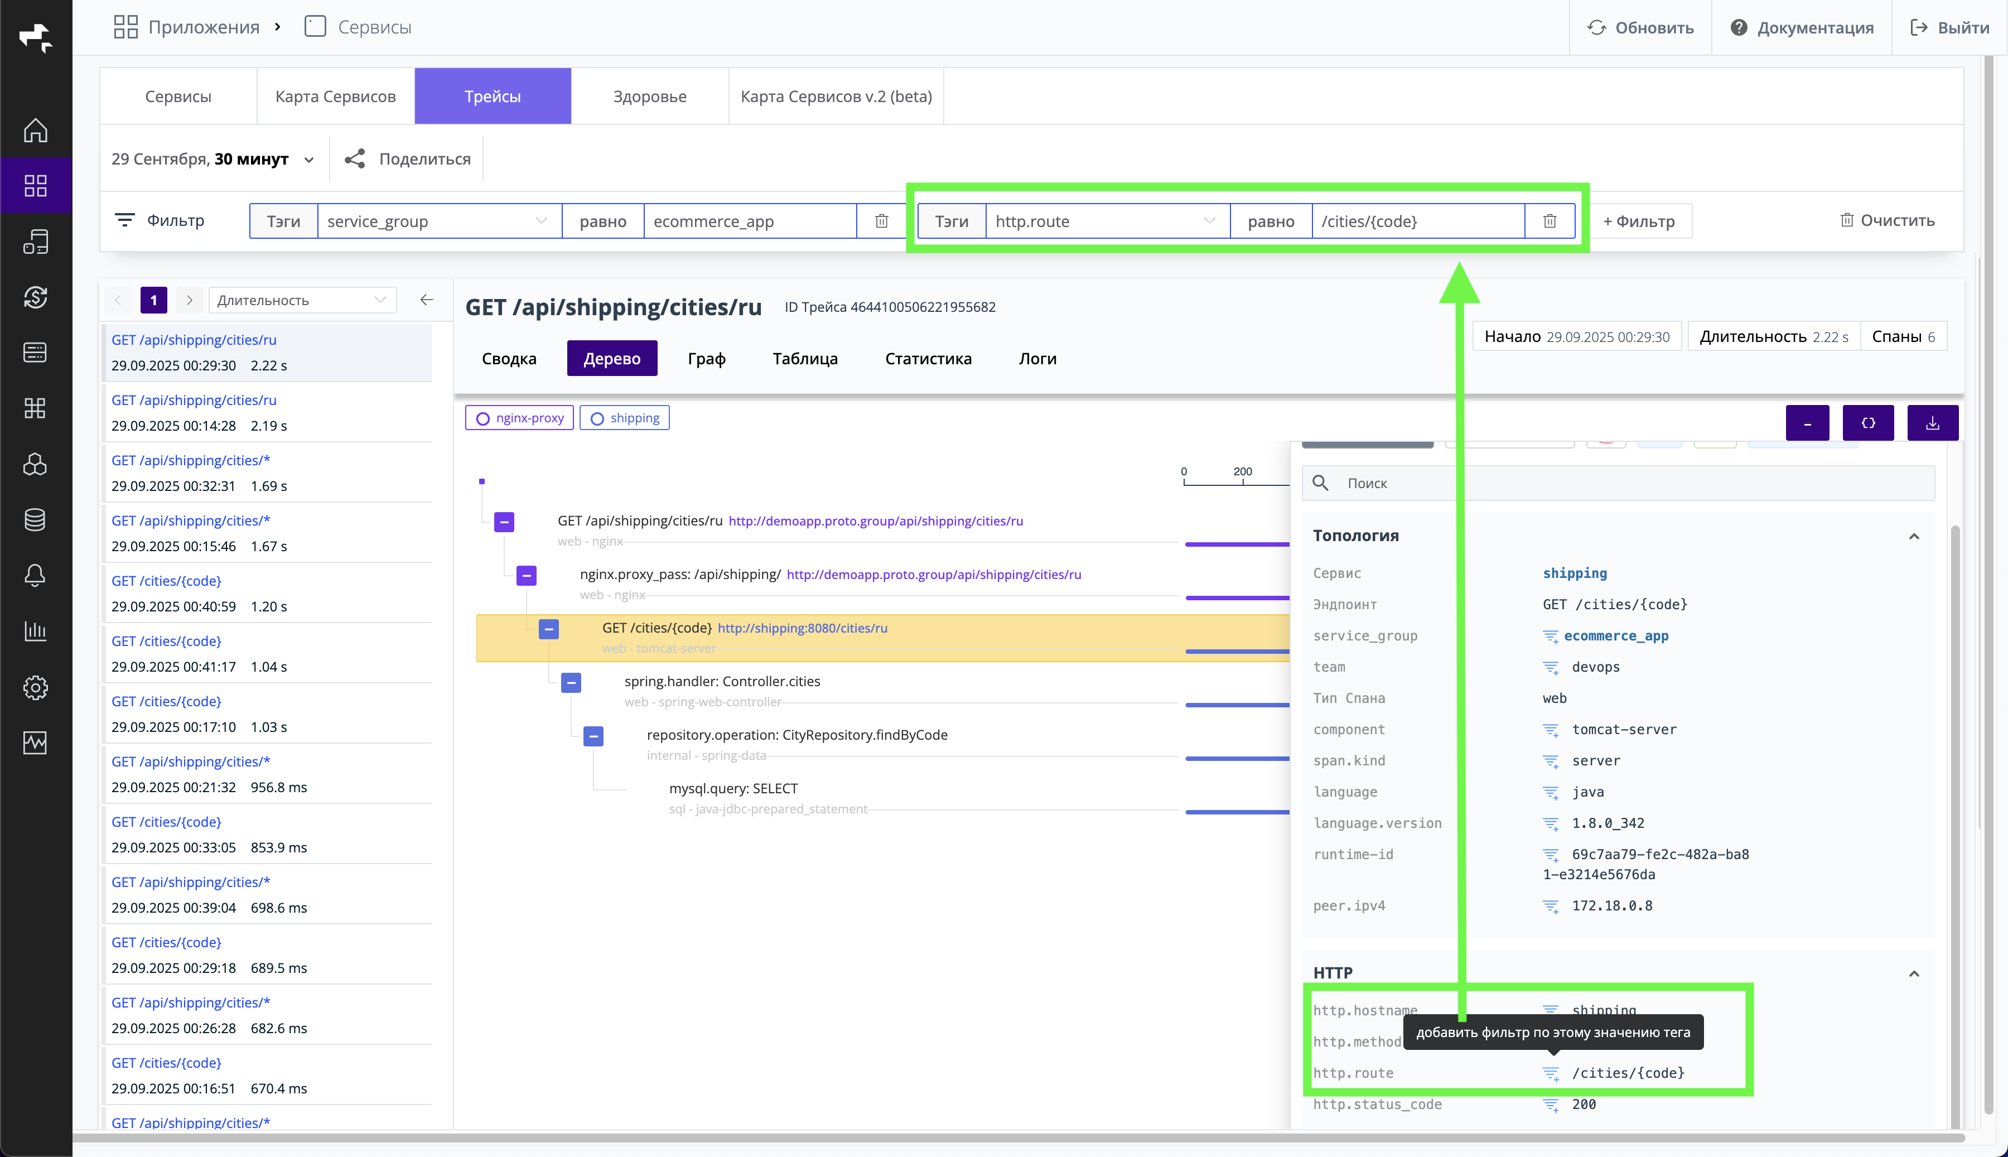
Task: Open the Длительность sort dropdown
Action: pos(302,300)
